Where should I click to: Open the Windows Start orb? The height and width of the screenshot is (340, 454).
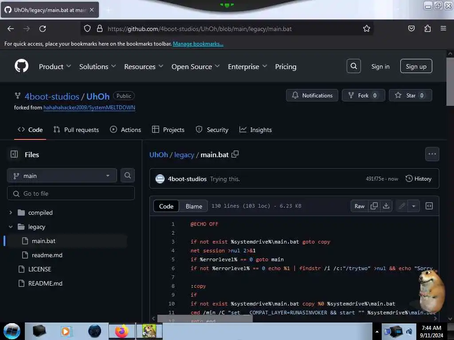(12, 331)
